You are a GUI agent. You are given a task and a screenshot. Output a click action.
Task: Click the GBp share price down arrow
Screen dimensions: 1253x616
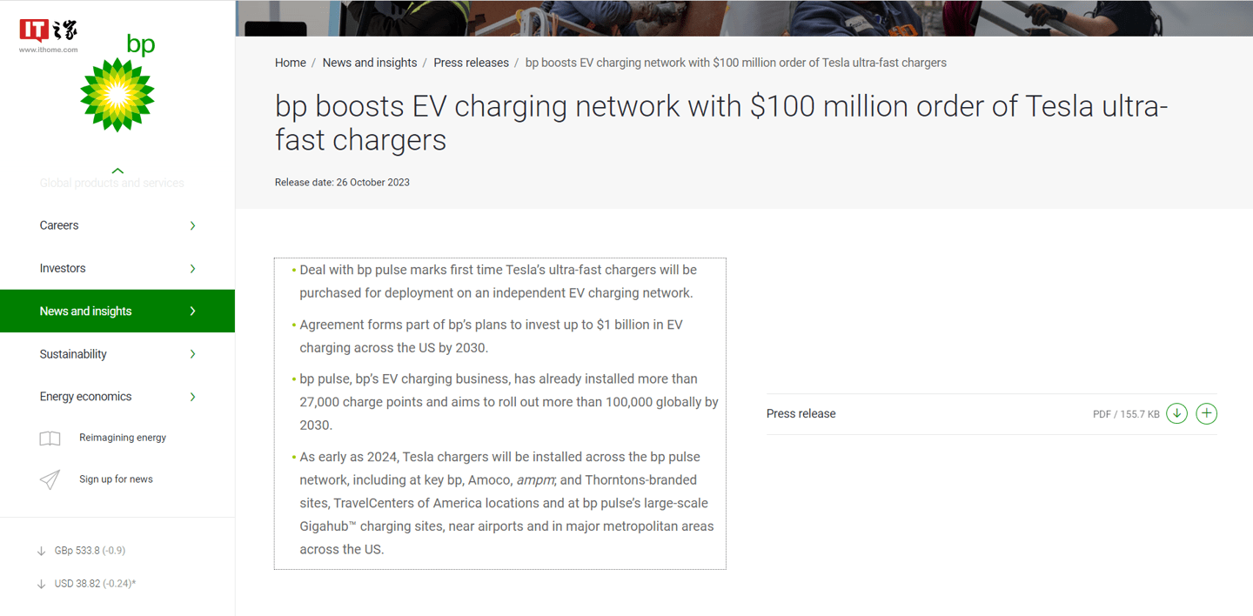pos(41,552)
